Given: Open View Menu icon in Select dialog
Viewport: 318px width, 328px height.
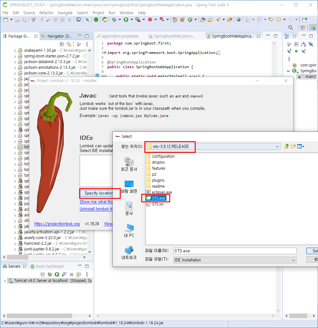Looking at the screenshot, I should (x=300, y=146).
